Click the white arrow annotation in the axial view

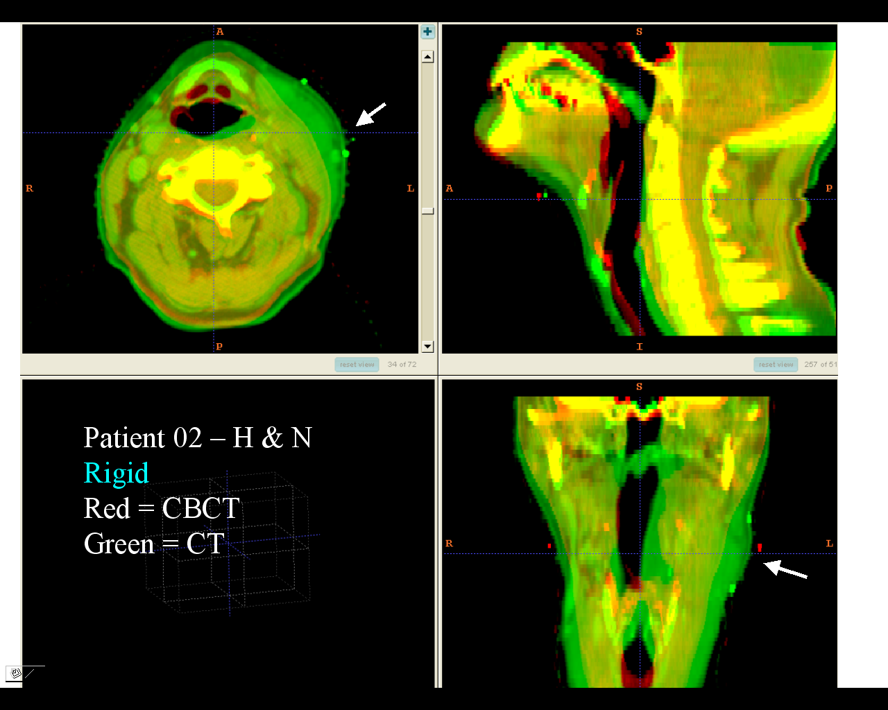371,114
